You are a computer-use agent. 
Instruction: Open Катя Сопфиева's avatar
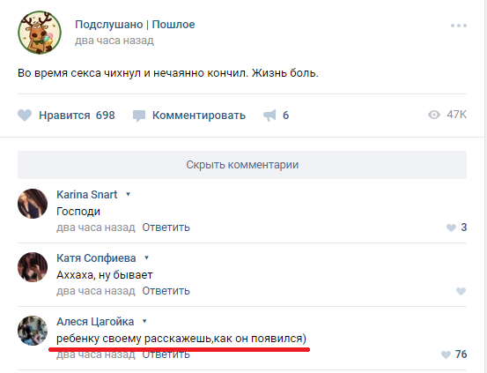(x=33, y=267)
